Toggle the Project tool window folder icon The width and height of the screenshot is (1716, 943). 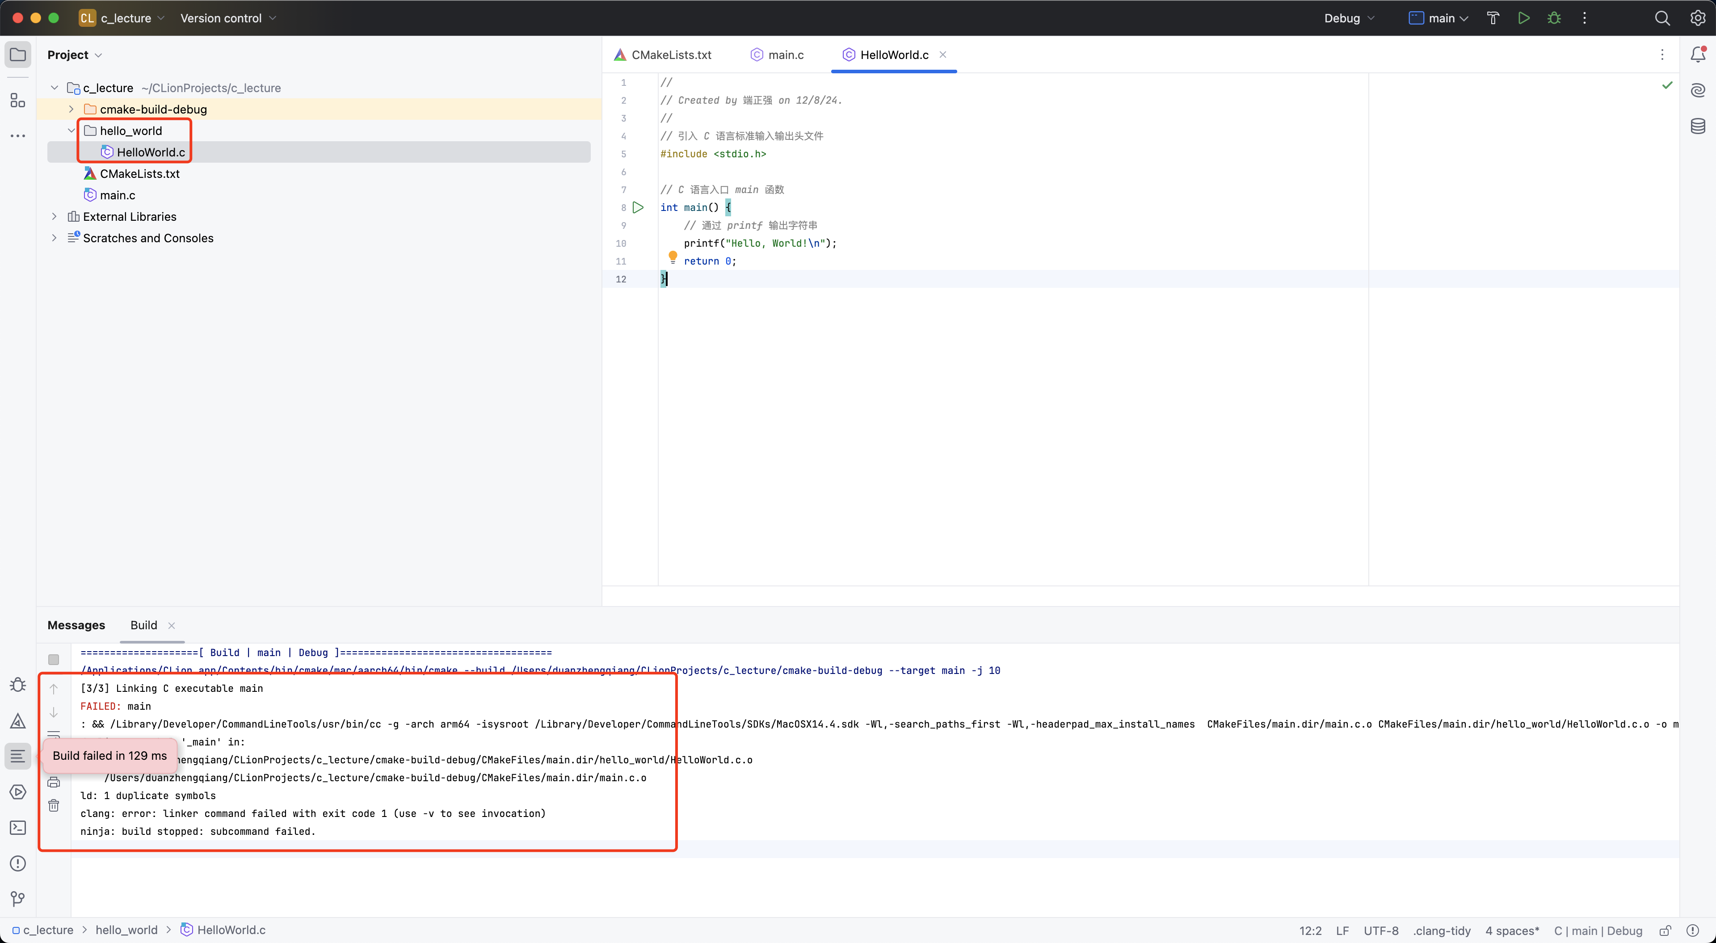coord(18,55)
